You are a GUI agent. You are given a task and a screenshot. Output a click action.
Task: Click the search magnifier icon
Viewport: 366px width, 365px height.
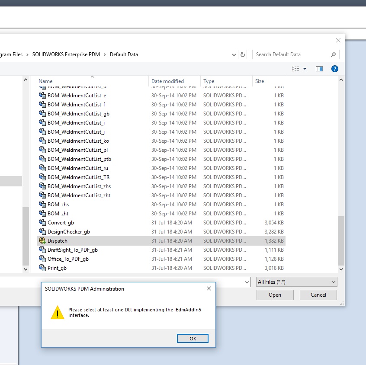coord(333,54)
